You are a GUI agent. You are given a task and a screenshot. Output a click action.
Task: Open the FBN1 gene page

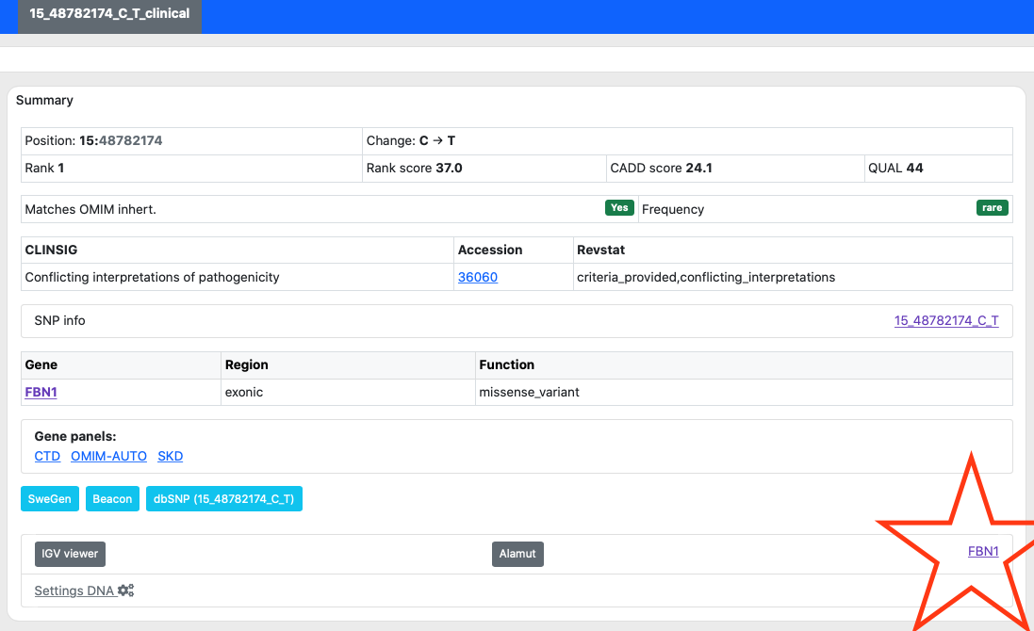point(41,392)
